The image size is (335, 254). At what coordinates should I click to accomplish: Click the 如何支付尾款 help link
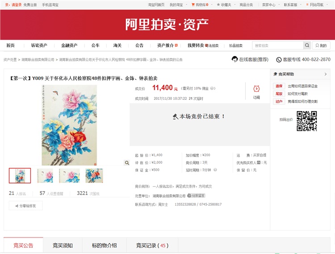pos(297,94)
